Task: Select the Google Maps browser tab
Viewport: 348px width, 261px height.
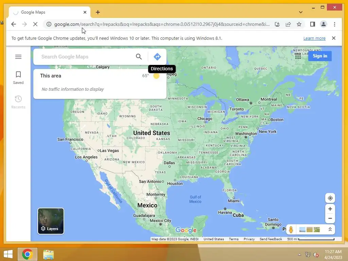Action: [x=49, y=12]
